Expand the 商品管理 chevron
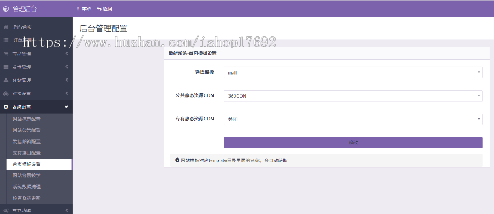This screenshot has width=494, height=214. [66, 54]
